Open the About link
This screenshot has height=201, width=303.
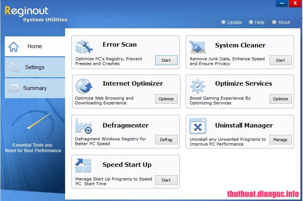pos(284,22)
